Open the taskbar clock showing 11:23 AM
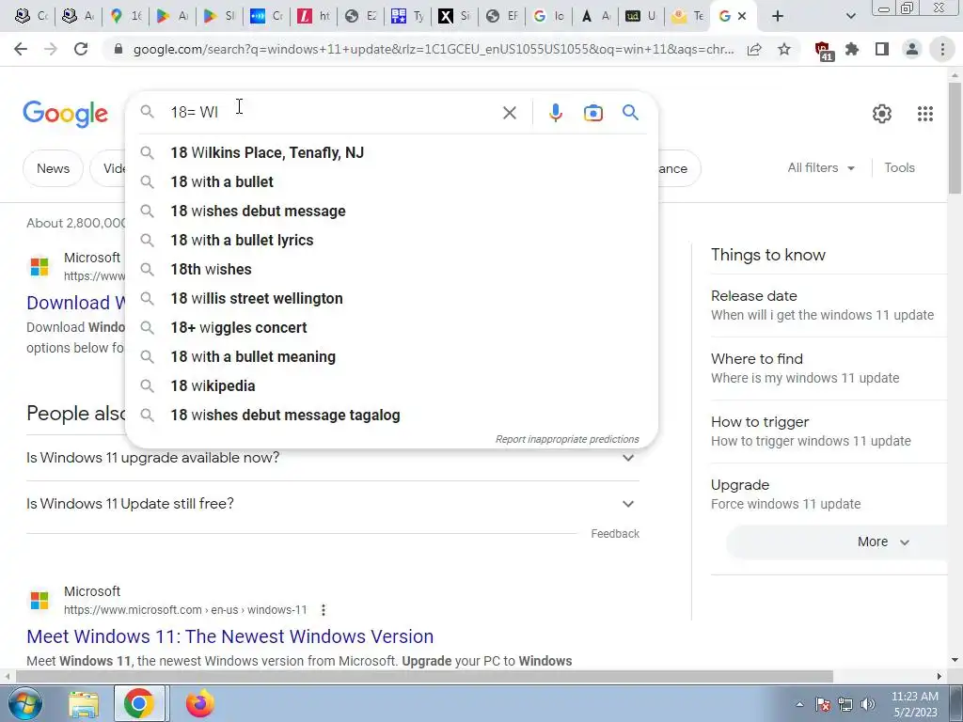Image resolution: width=963 pixels, height=722 pixels. (x=914, y=704)
